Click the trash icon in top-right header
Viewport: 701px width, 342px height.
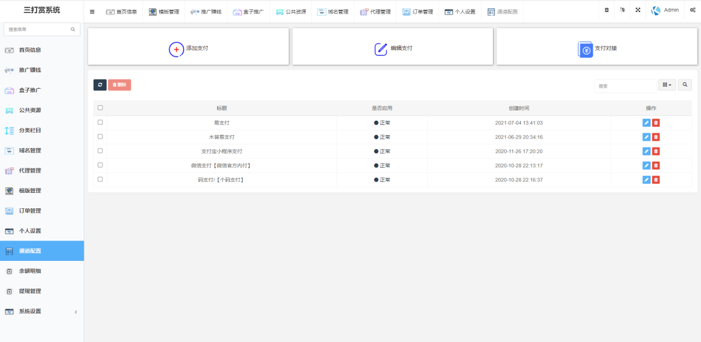tap(606, 10)
